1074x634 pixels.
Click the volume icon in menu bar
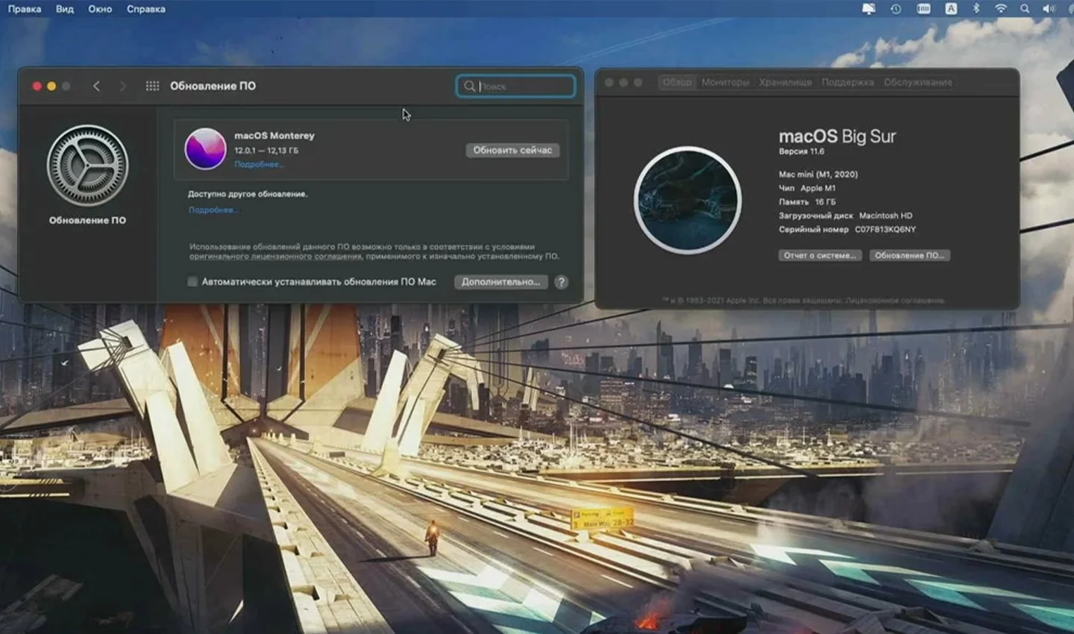click(1049, 9)
